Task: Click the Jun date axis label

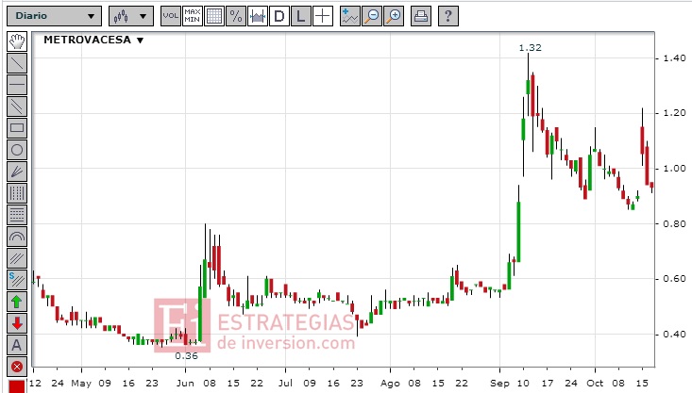Action: [185, 384]
